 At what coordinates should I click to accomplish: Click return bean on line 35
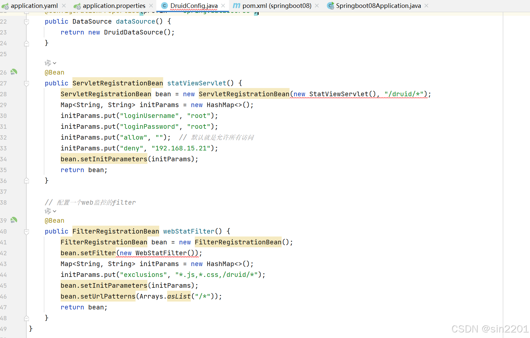84,170
